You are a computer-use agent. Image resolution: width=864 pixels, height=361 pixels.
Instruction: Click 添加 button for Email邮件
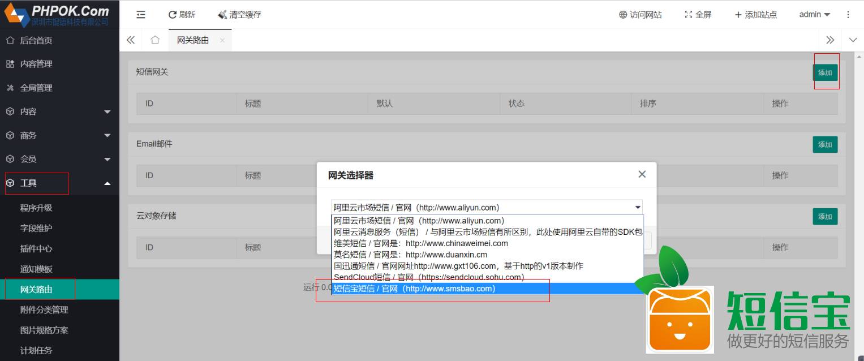click(x=825, y=144)
